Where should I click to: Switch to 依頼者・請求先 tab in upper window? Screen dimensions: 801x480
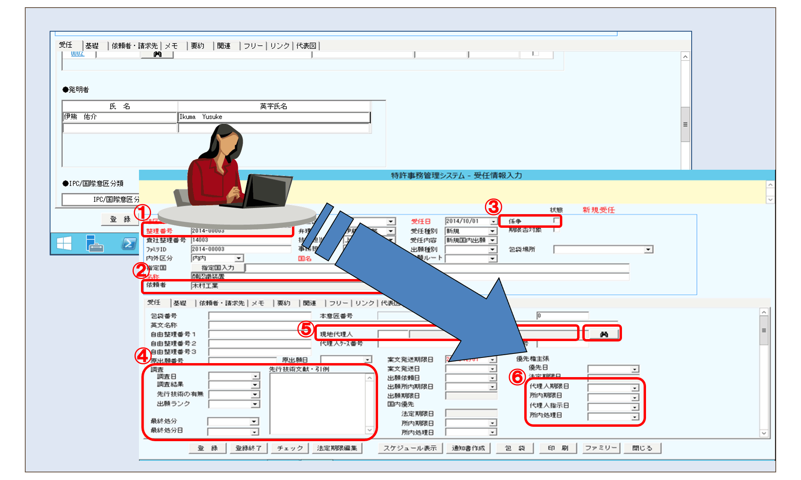[x=134, y=46]
